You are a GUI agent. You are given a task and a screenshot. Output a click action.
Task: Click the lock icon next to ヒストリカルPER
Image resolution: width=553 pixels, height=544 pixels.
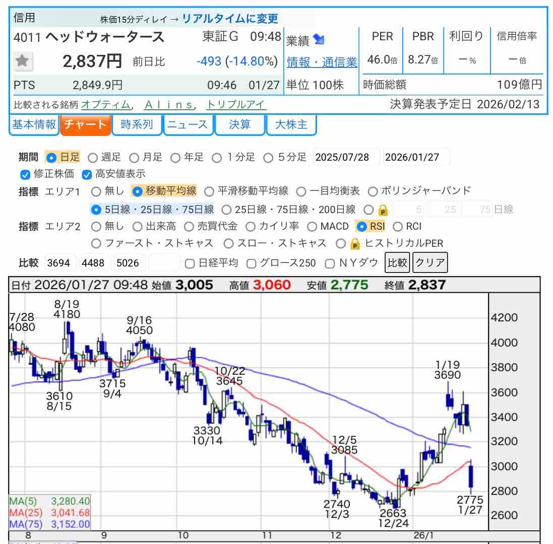[x=355, y=244]
